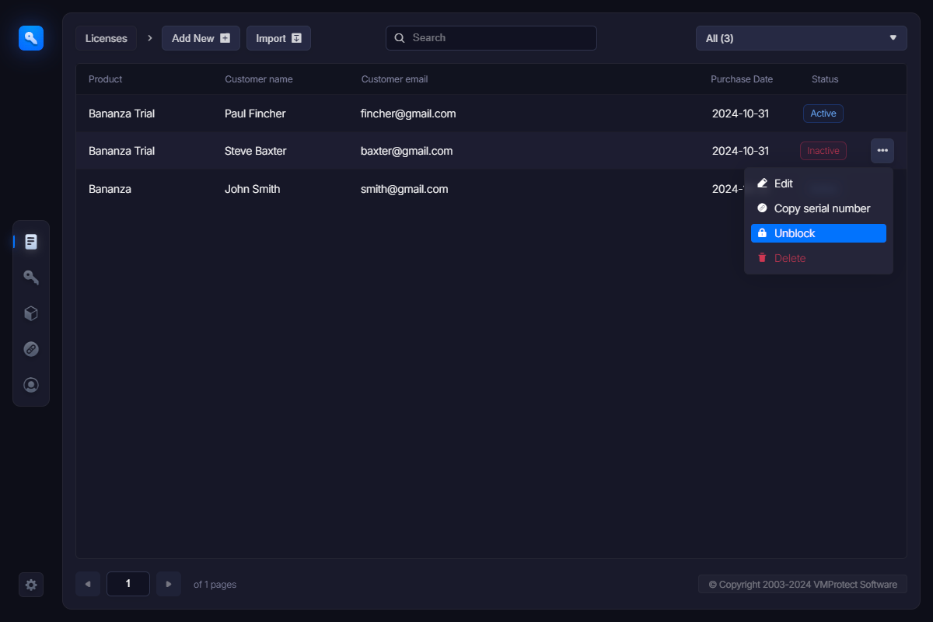Click the link icon in sidebar

point(31,349)
